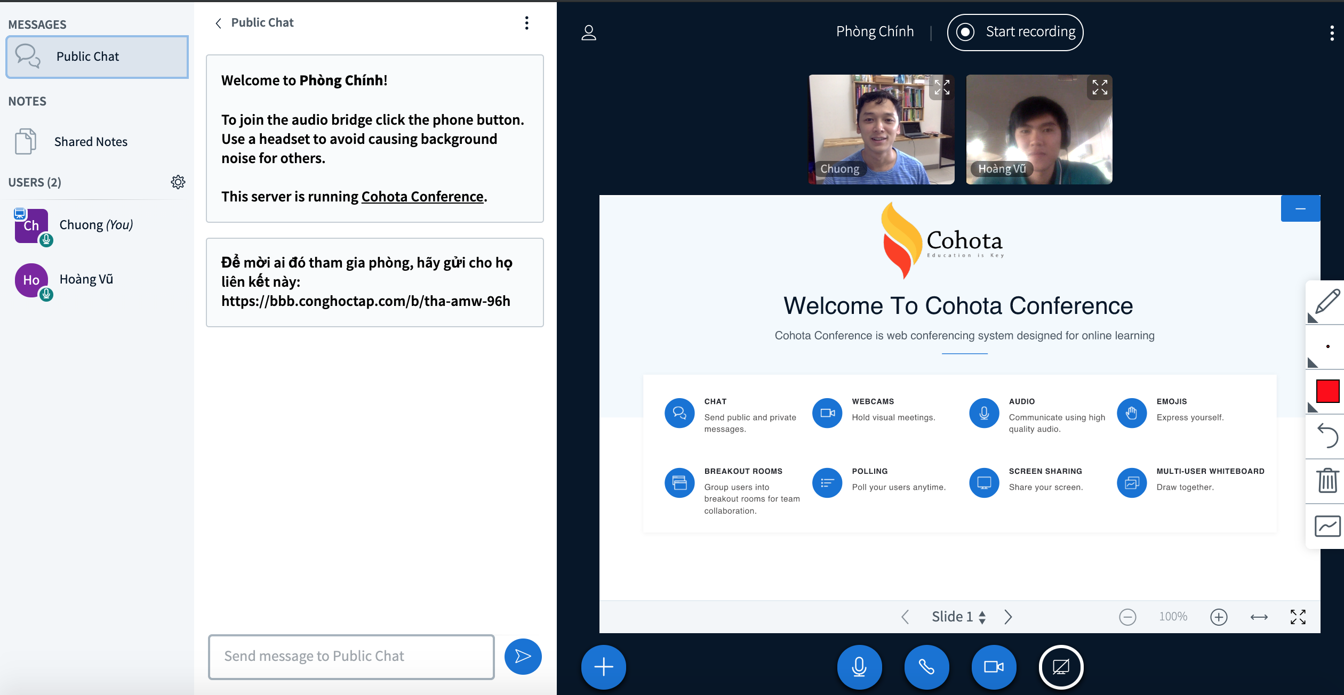Image resolution: width=1344 pixels, height=695 pixels.
Task: Click the slide's MULTI-USER WHITEBOARD icon
Action: pyautogui.click(x=1131, y=483)
